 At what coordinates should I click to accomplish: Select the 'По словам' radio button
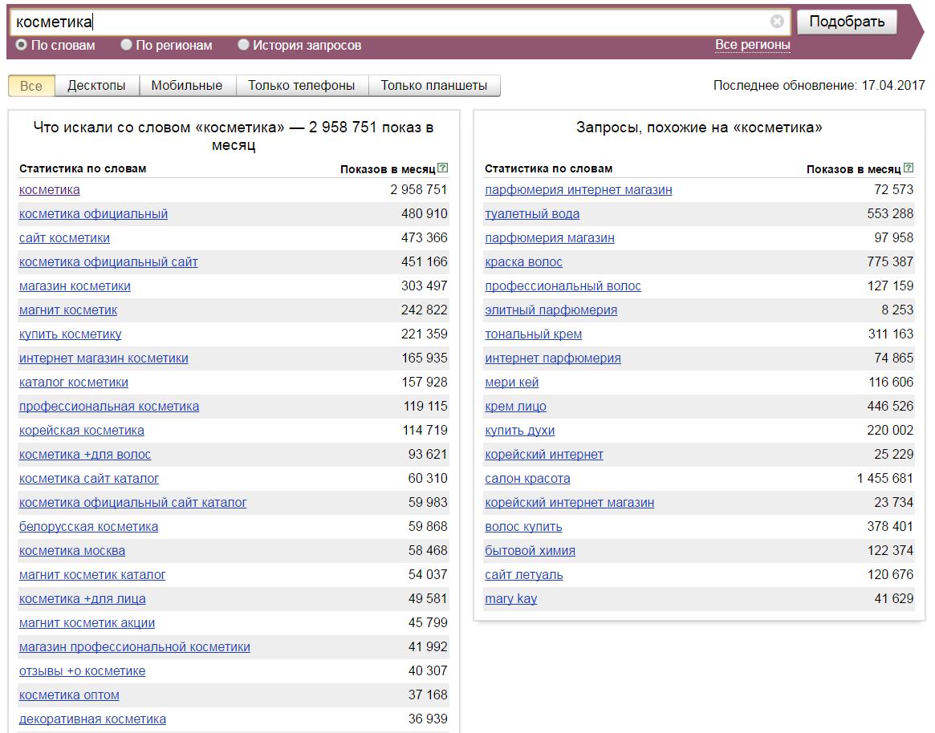pos(22,45)
